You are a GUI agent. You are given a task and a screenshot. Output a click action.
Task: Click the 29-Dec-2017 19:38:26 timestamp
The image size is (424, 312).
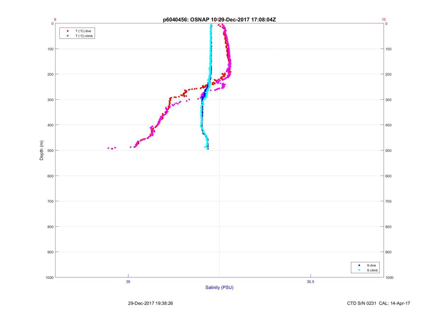click(x=150, y=303)
